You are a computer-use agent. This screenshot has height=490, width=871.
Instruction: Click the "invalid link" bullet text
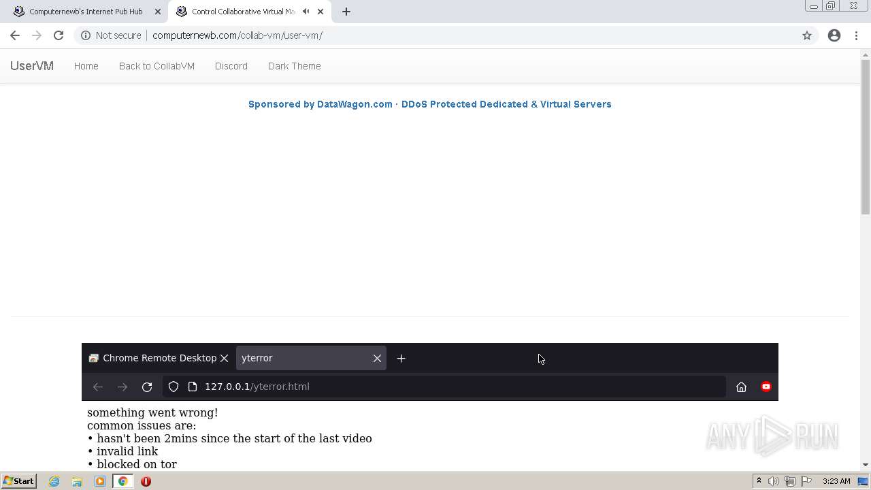(127, 451)
